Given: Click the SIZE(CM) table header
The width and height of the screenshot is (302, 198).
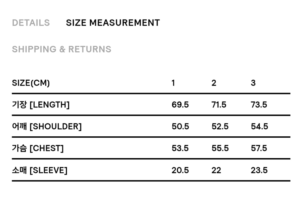Looking at the screenshot, I should [x=31, y=83].
